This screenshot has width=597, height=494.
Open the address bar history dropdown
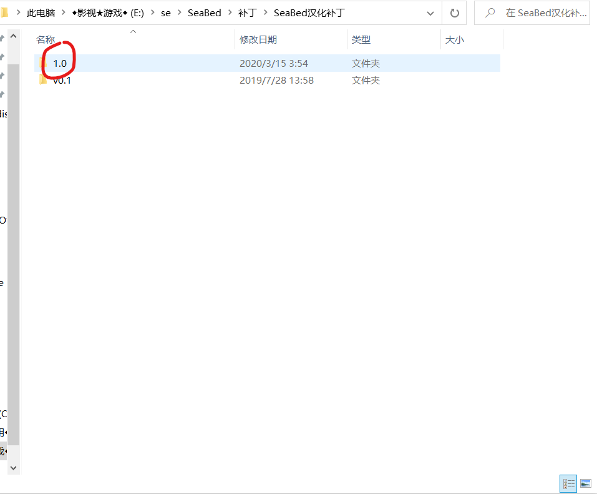pos(430,13)
